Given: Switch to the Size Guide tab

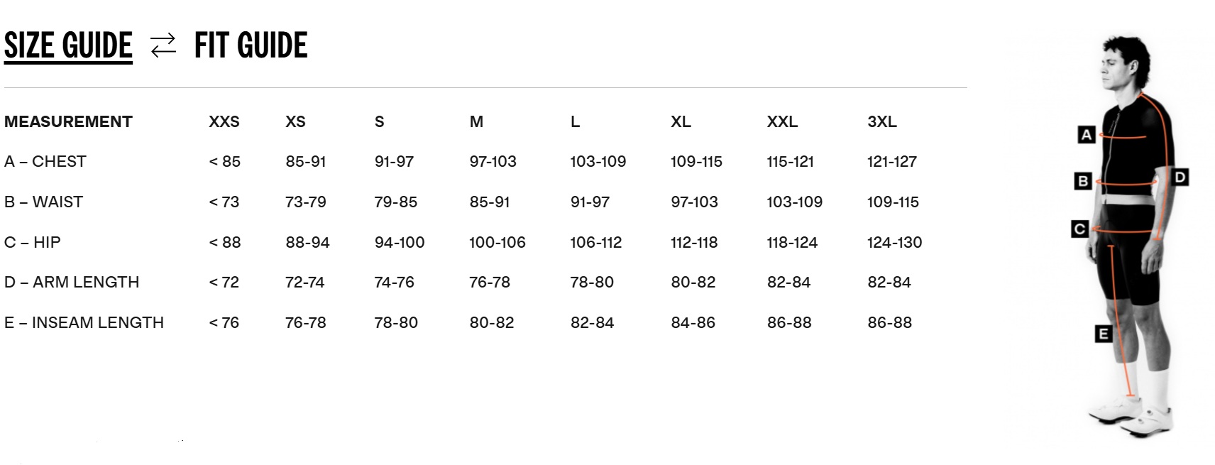Looking at the screenshot, I should pyautogui.click(x=68, y=46).
